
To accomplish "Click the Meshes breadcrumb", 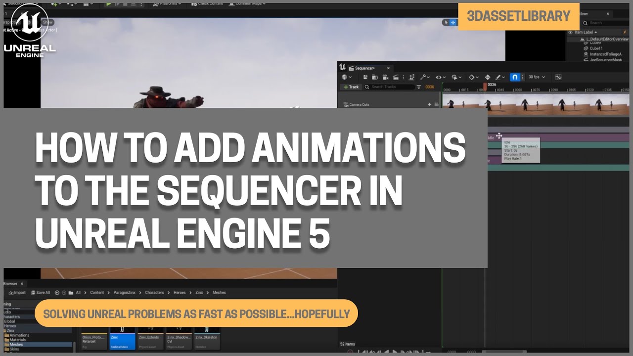I will click(219, 293).
